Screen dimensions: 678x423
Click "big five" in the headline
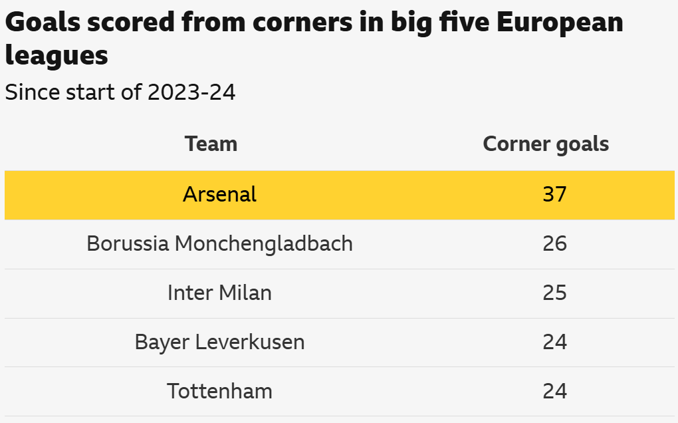pos(439,23)
